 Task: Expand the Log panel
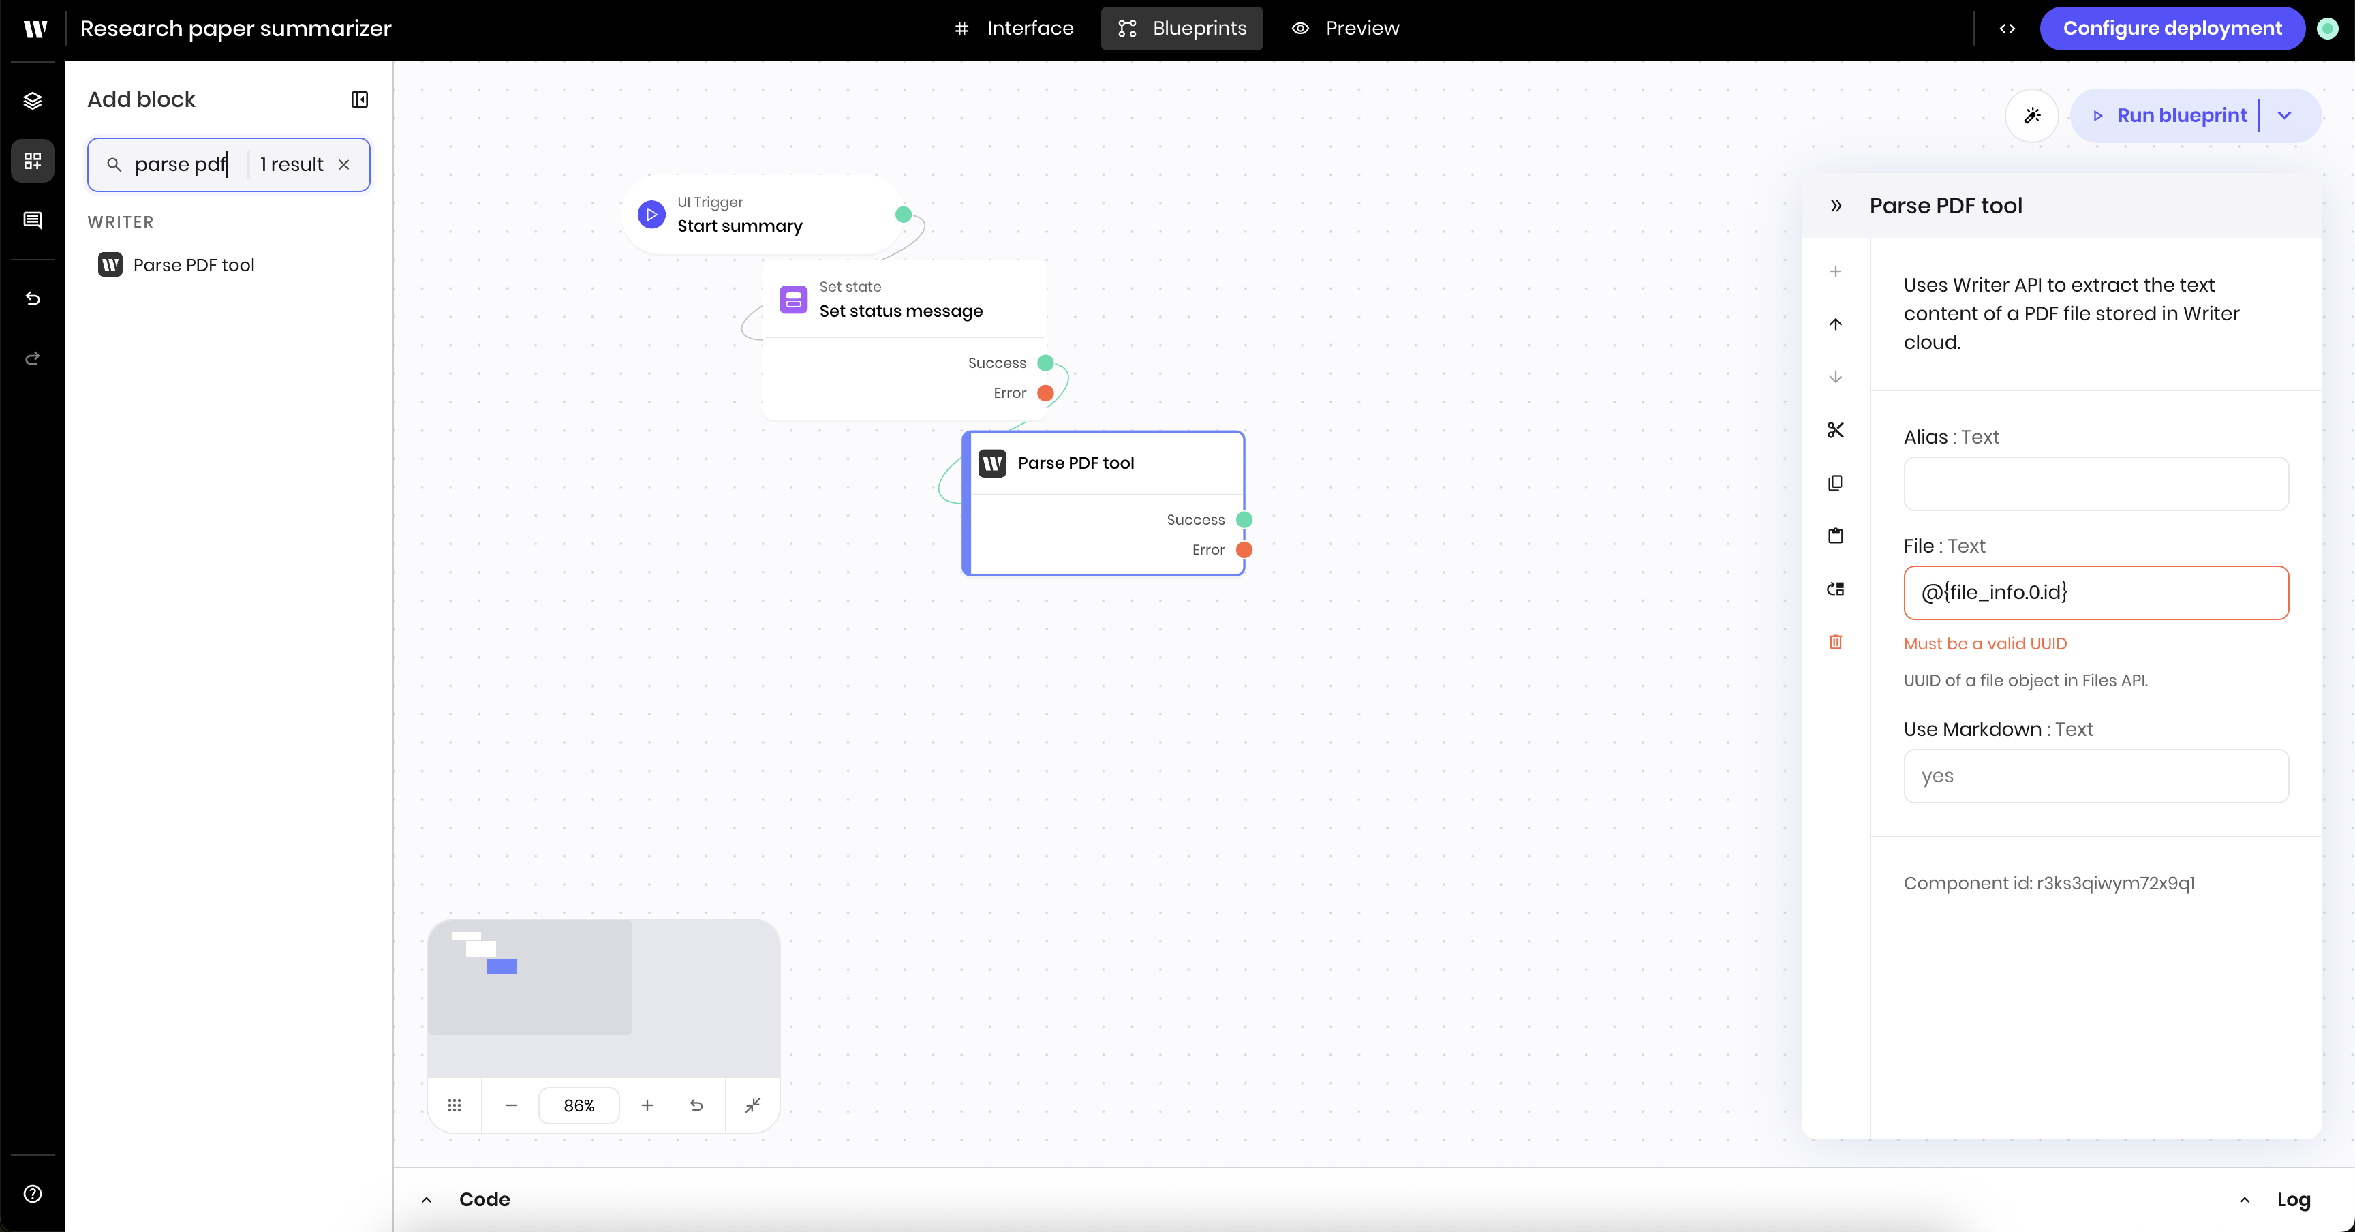(x=2275, y=1200)
